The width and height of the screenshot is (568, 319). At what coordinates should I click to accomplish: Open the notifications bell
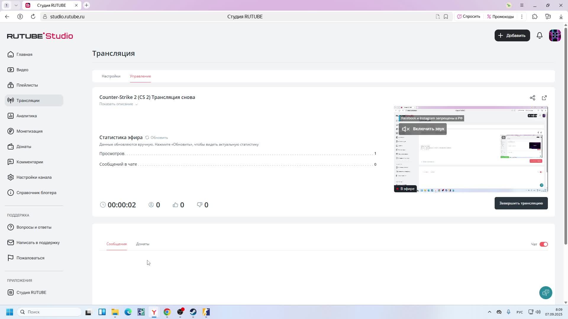[x=539, y=35]
